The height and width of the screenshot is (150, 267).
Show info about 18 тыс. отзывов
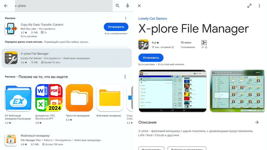click(x=173, y=47)
